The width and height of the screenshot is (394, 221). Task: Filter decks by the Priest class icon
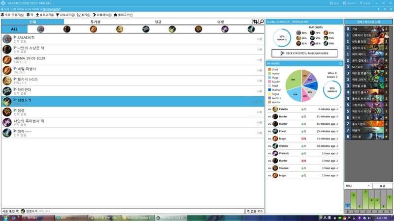pos(146,29)
